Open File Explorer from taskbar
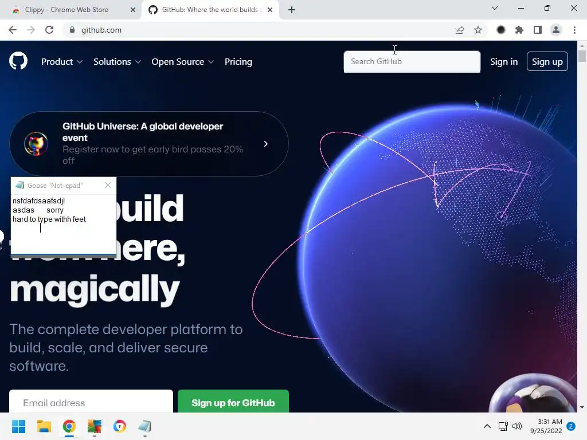Screen dimensions: 587x440 44,426
